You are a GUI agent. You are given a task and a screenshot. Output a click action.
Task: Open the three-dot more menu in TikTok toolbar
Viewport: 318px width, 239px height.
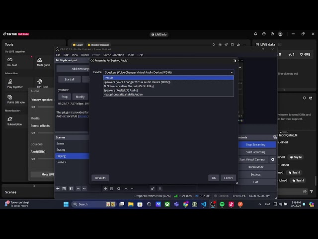[245, 45]
